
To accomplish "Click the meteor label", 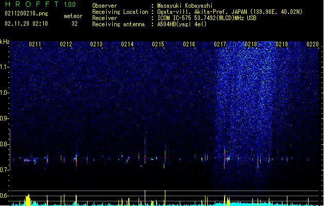I will click(73, 16).
